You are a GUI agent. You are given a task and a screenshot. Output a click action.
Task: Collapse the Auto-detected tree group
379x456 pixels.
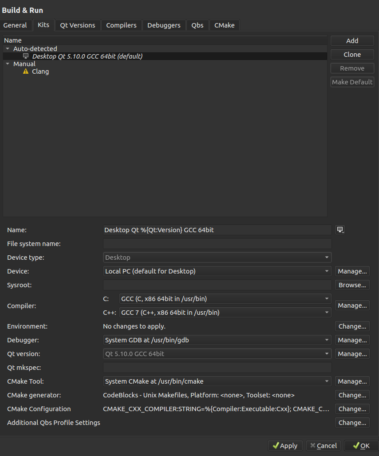(x=8, y=49)
